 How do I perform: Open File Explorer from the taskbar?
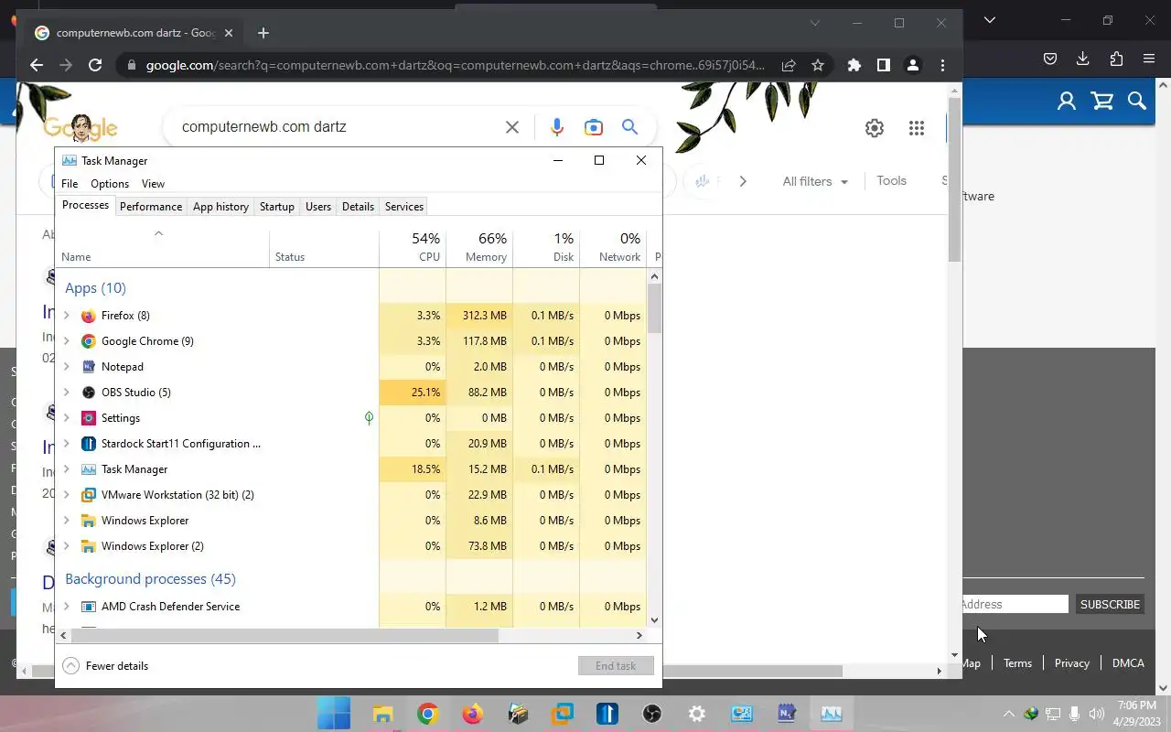click(382, 714)
